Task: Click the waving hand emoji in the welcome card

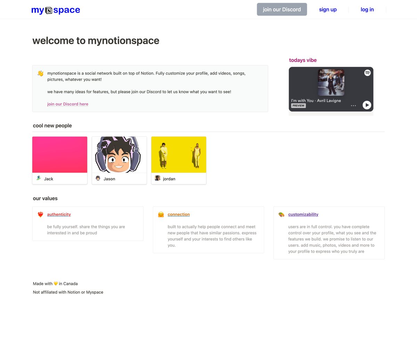Action: pyautogui.click(x=40, y=73)
